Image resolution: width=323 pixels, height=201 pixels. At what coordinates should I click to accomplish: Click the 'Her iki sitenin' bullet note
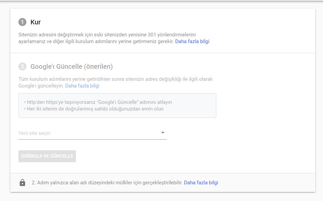coord(94,109)
